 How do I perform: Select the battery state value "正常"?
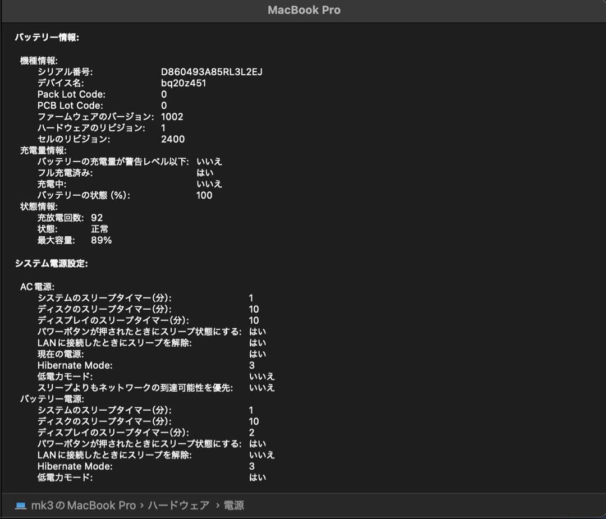coord(99,228)
